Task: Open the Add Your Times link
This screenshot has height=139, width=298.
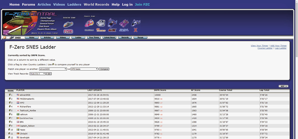Action: coord(278,46)
